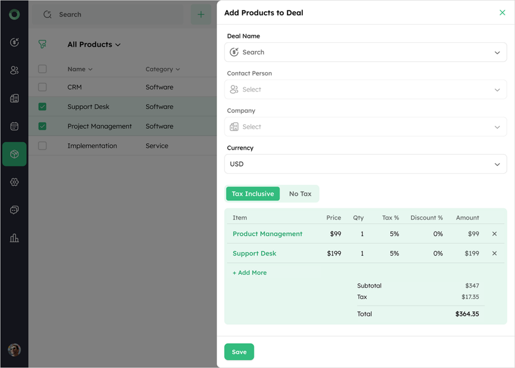Switch to the No Tax option
The height and width of the screenshot is (368, 515).
pos(300,194)
